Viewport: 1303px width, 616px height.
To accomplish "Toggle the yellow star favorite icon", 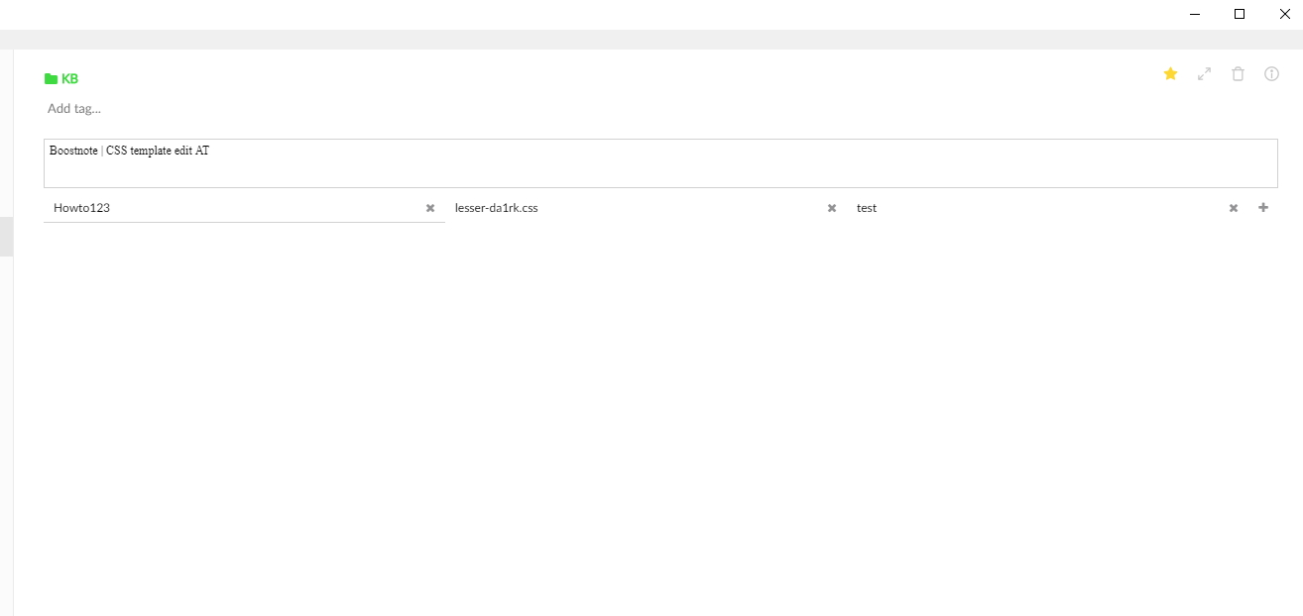I will coord(1170,73).
